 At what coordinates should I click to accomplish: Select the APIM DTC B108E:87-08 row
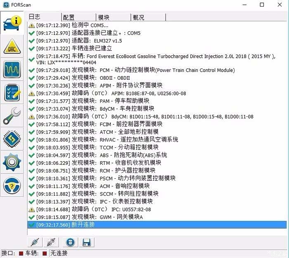157,93
